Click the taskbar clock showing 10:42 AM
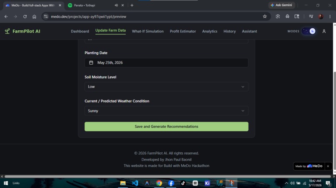 [x=315, y=183]
